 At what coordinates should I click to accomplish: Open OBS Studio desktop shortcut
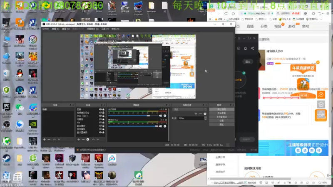tap(7, 126)
